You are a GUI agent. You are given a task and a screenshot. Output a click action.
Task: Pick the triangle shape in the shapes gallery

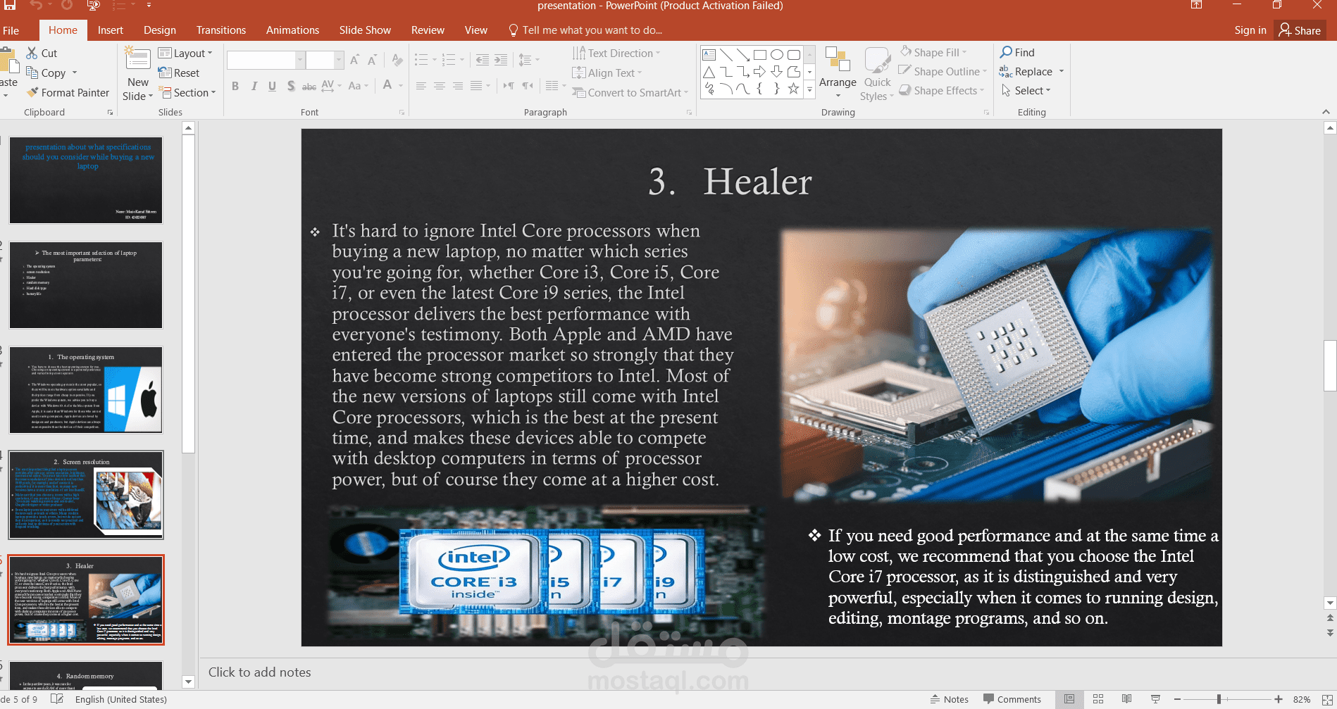point(709,72)
